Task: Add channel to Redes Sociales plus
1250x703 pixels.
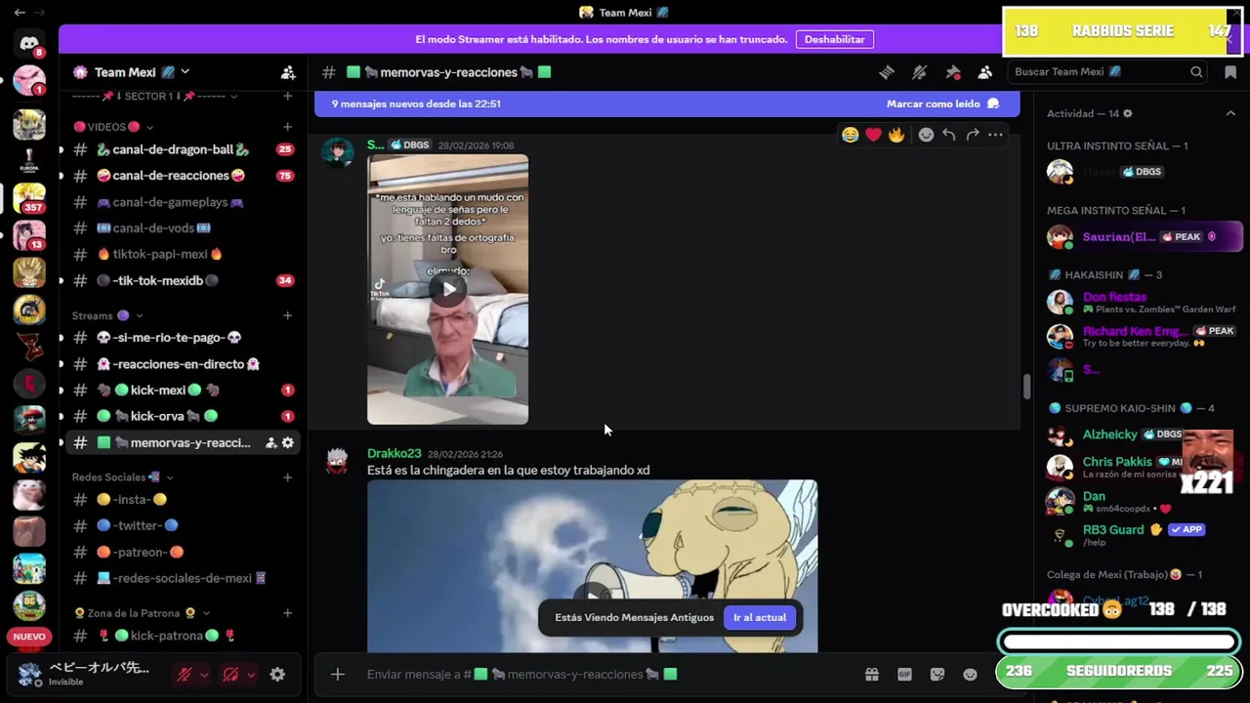Action: pos(287,477)
